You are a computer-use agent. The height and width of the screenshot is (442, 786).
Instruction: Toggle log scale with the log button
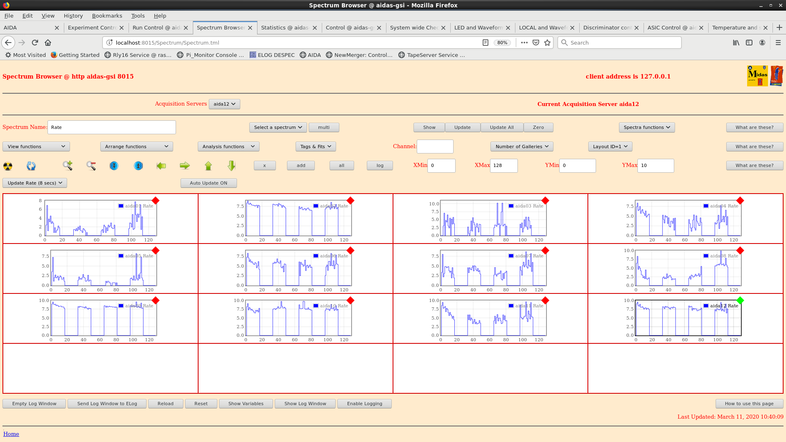click(x=379, y=165)
